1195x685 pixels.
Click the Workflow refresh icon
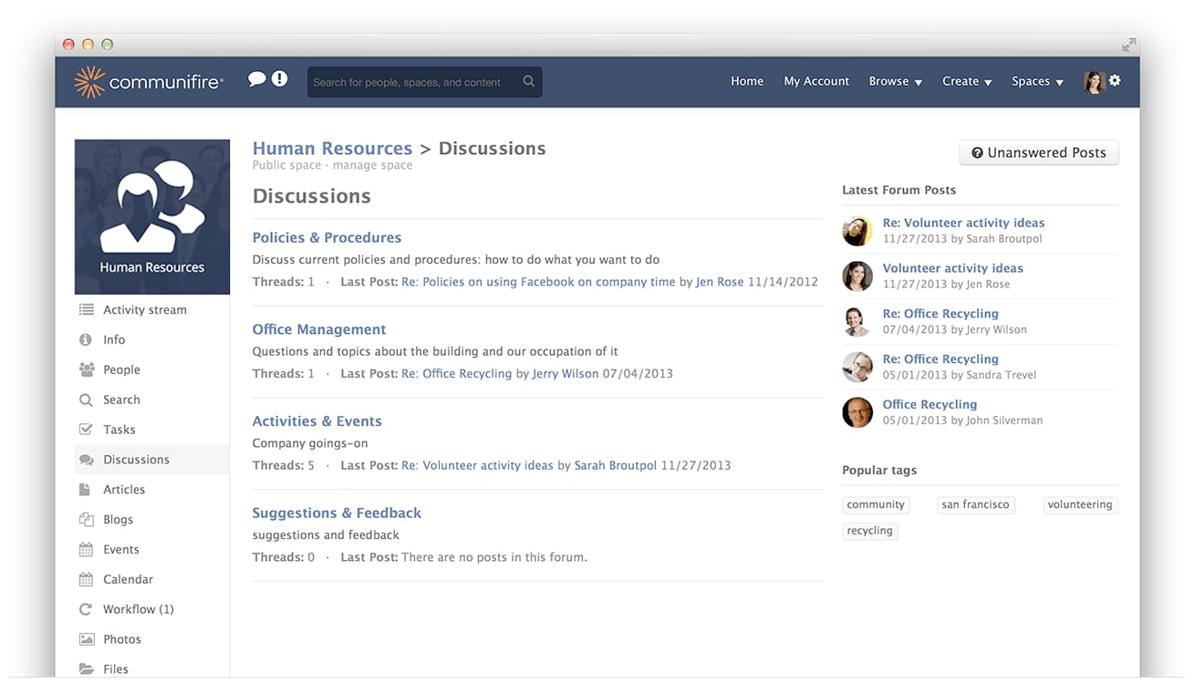point(86,609)
